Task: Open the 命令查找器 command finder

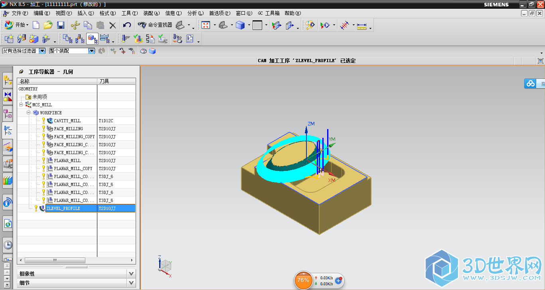Action: pos(155,25)
